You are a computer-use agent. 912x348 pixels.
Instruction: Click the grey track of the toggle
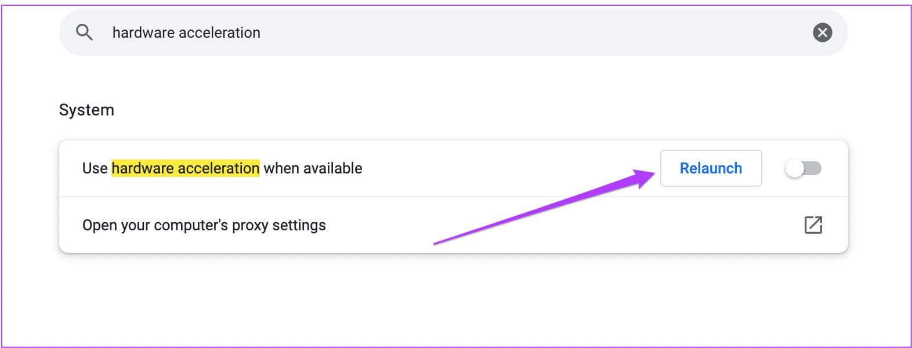pos(814,168)
